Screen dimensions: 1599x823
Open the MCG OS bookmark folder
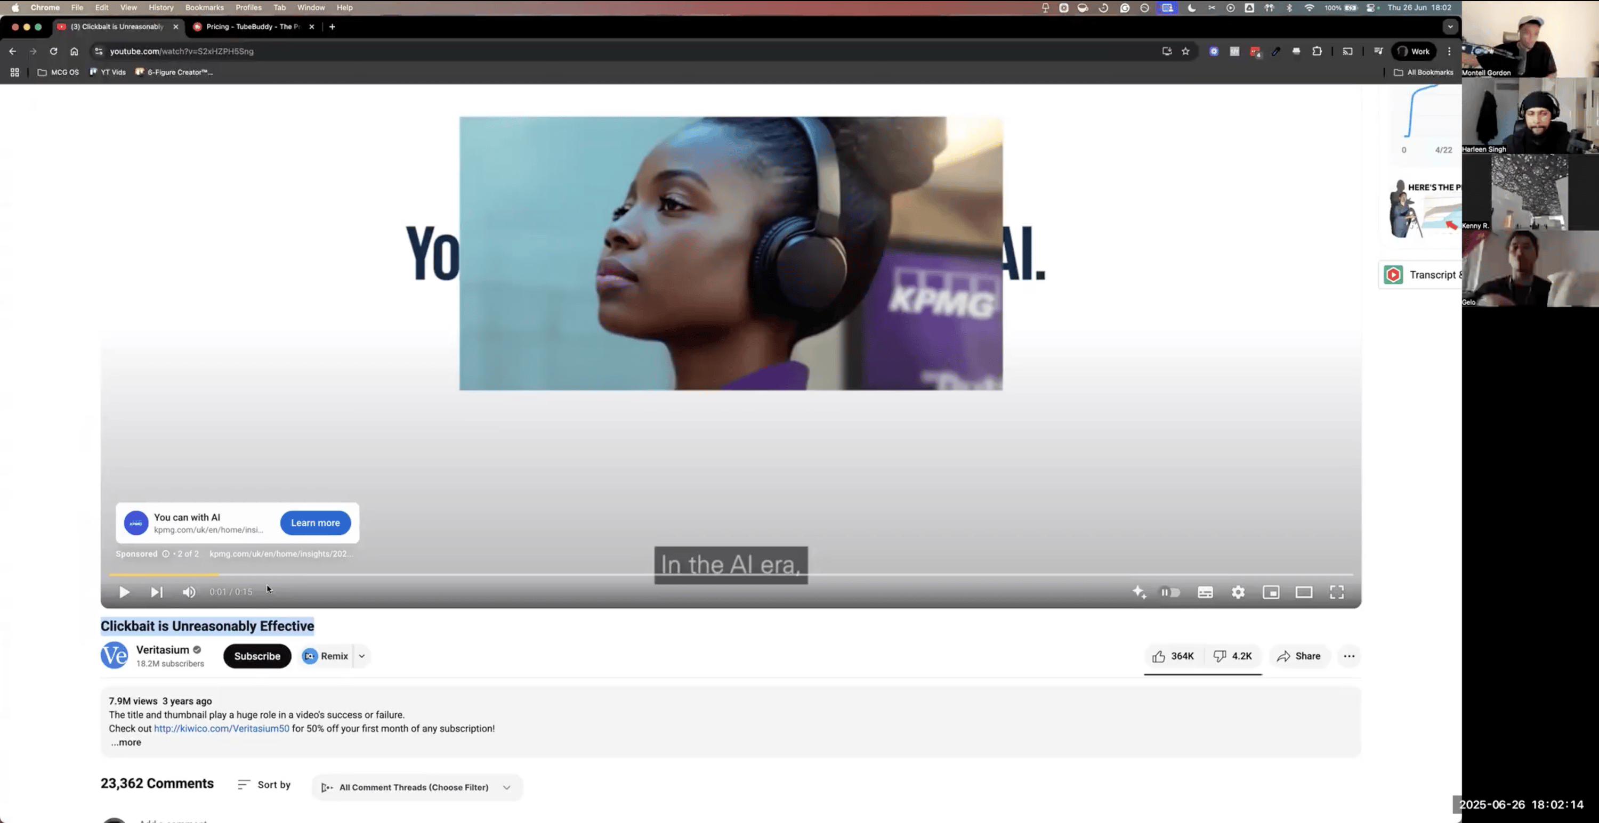point(58,72)
